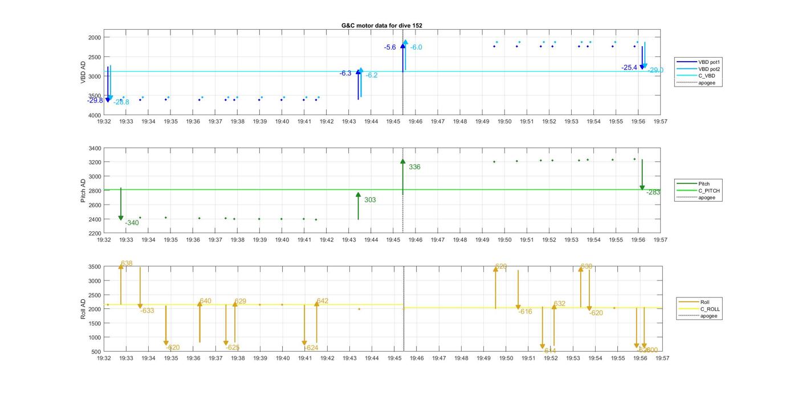Image resolution: width=798 pixels, height=395 pixels.
Task: Click the '1500' tick on the Roll axis
Action: [95, 323]
